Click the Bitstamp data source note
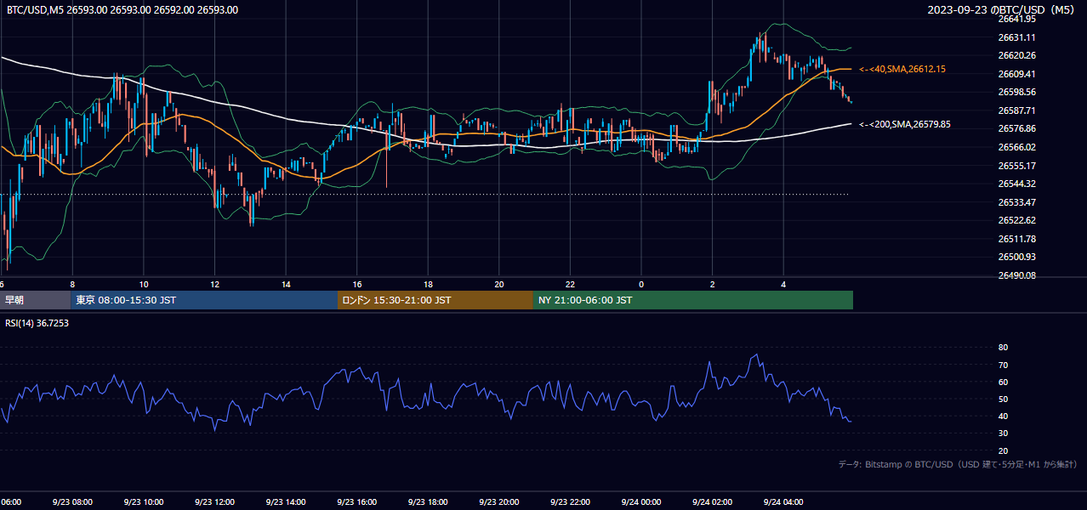The width and height of the screenshot is (1087, 510). [958, 464]
